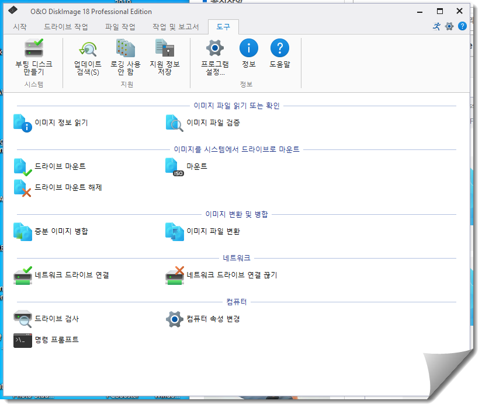Click the 이미지 정보 읽기 label
482x408 pixels.
pos(61,123)
